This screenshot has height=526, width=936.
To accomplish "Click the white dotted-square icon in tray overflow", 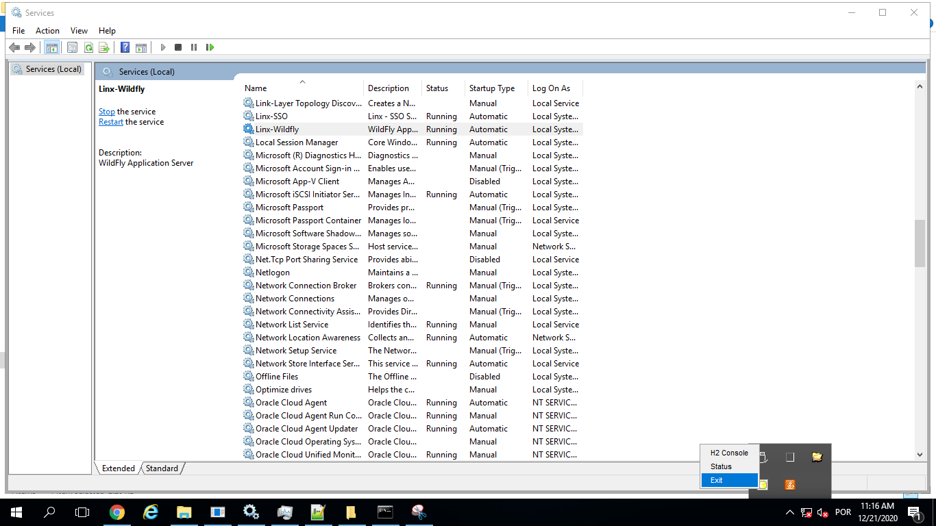I will 789,457.
